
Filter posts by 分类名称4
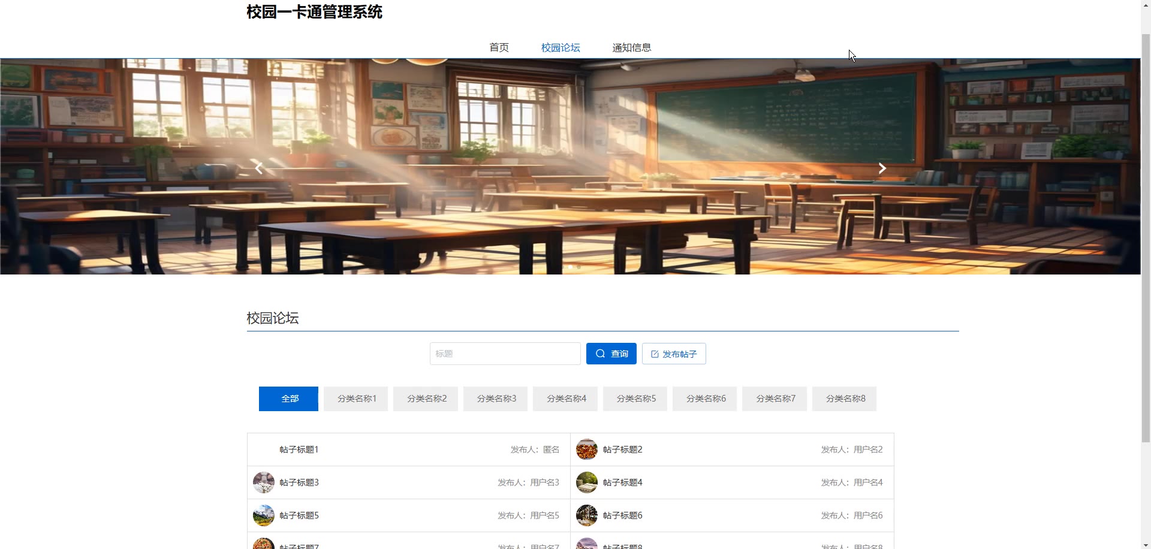pyautogui.click(x=565, y=399)
